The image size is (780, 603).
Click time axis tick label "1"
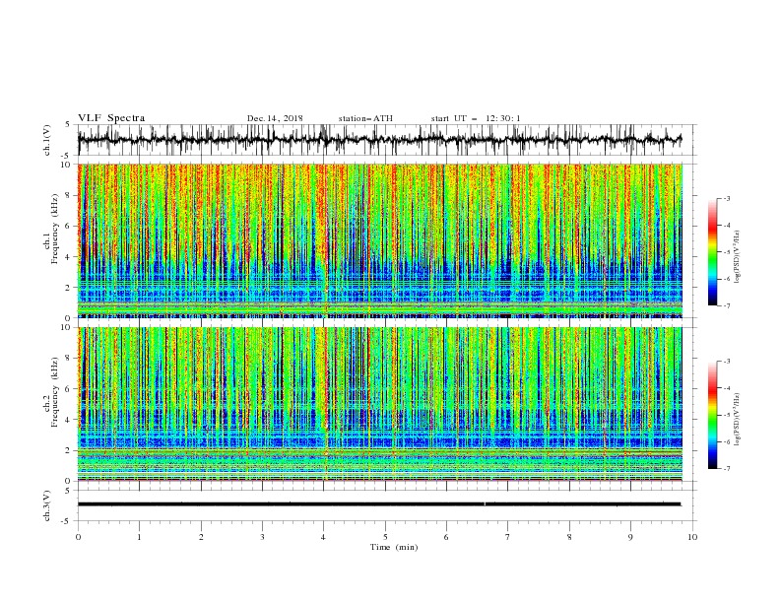139,537
